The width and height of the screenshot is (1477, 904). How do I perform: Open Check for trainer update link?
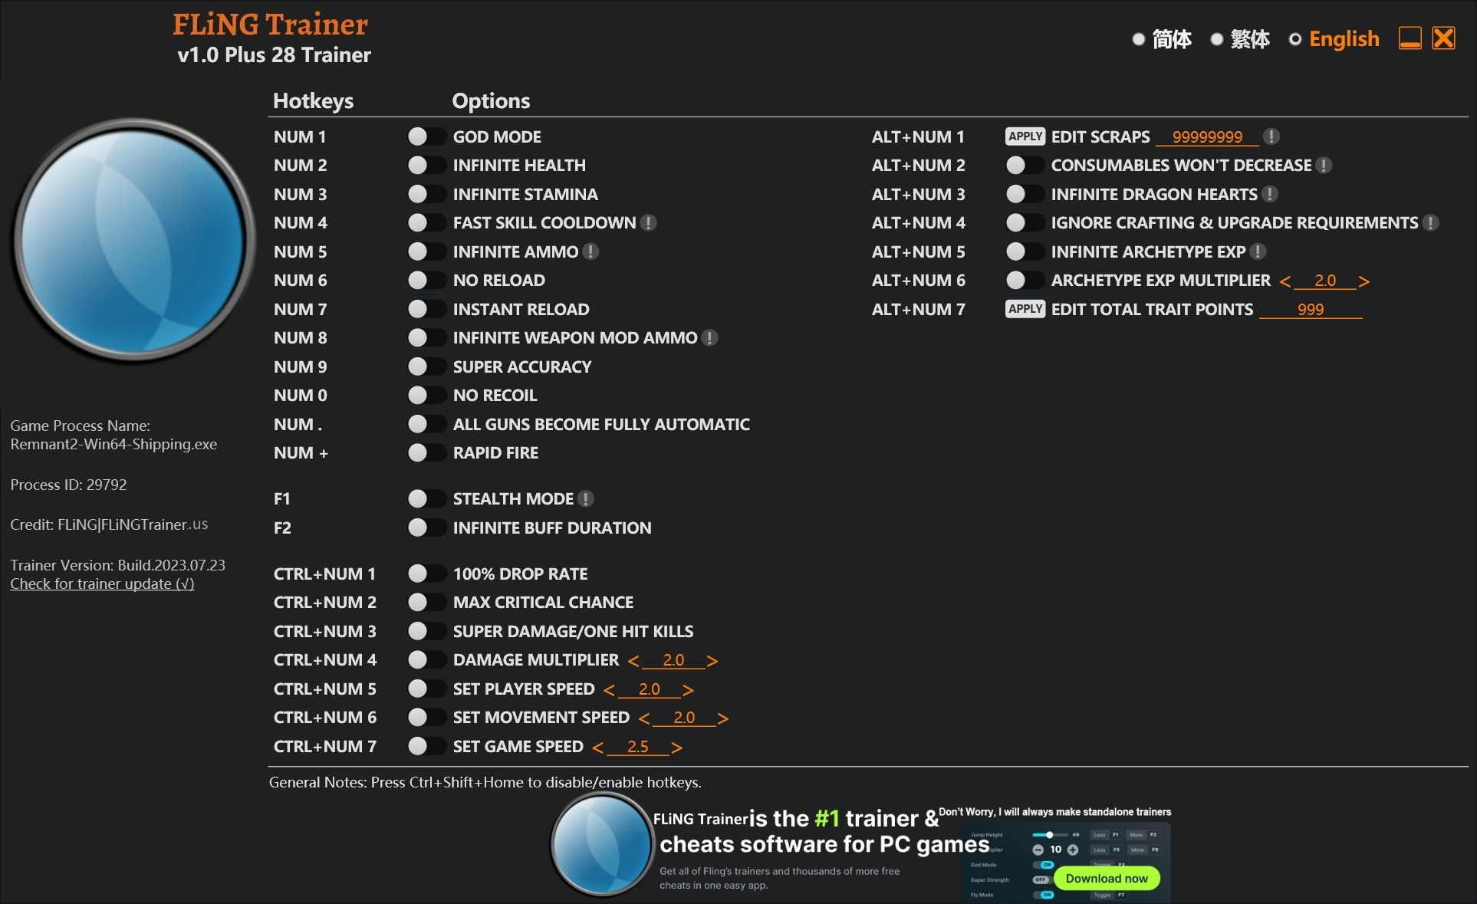click(100, 583)
